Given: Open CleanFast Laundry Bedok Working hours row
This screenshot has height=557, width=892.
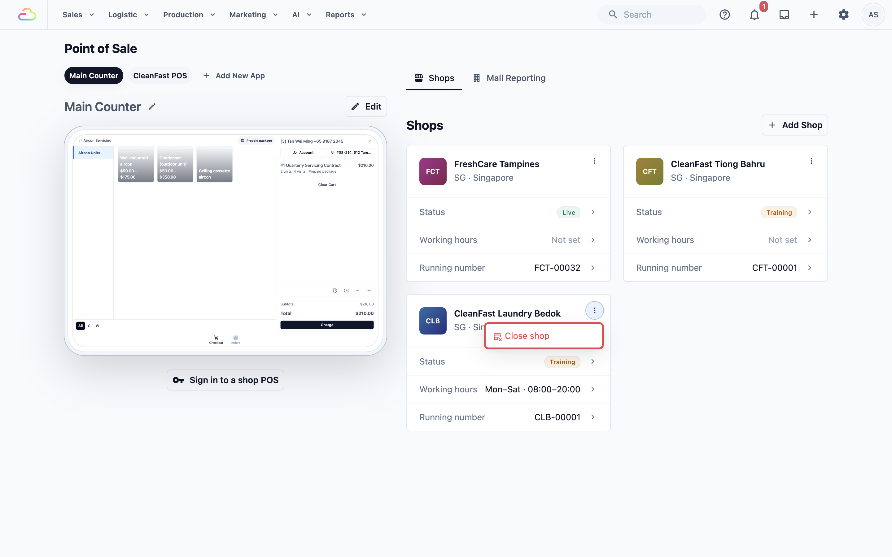Looking at the screenshot, I should pyautogui.click(x=508, y=389).
